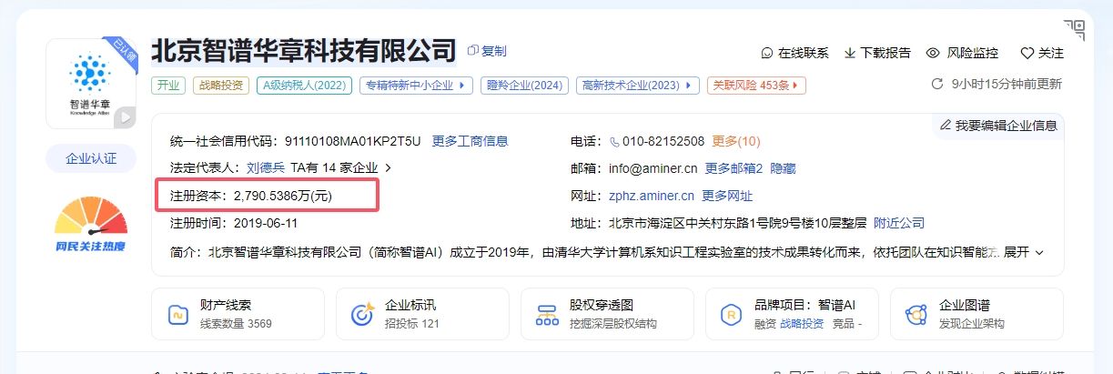Click 更多工商信息 link
This screenshot has width=1113, height=374.
(470, 141)
